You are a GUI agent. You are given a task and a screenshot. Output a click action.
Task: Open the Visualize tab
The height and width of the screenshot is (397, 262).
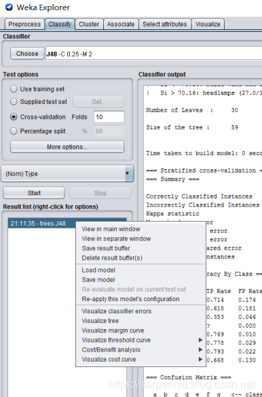(x=208, y=24)
